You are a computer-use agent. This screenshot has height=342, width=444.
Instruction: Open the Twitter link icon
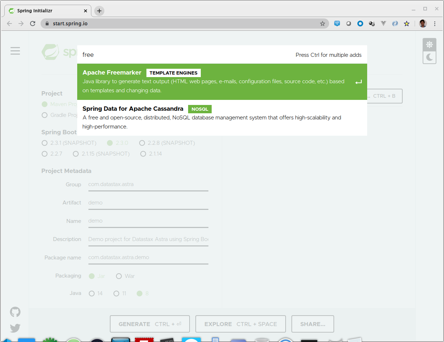pos(15,328)
